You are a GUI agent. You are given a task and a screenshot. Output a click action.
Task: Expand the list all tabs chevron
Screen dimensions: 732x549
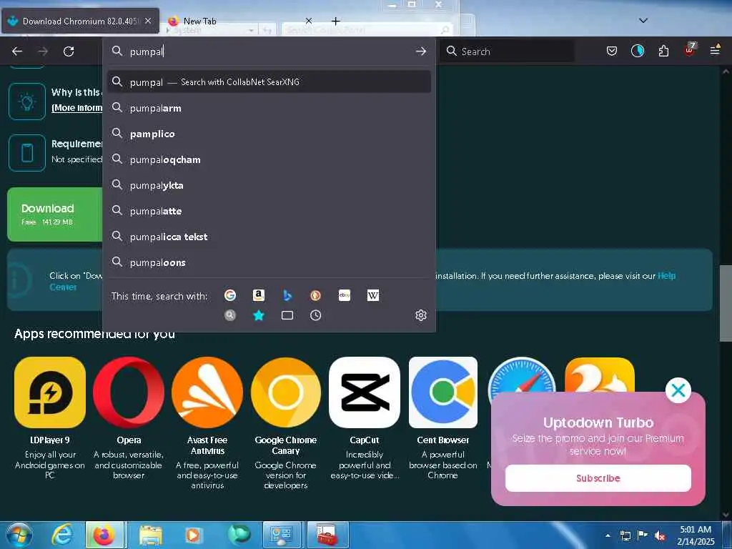(643, 21)
